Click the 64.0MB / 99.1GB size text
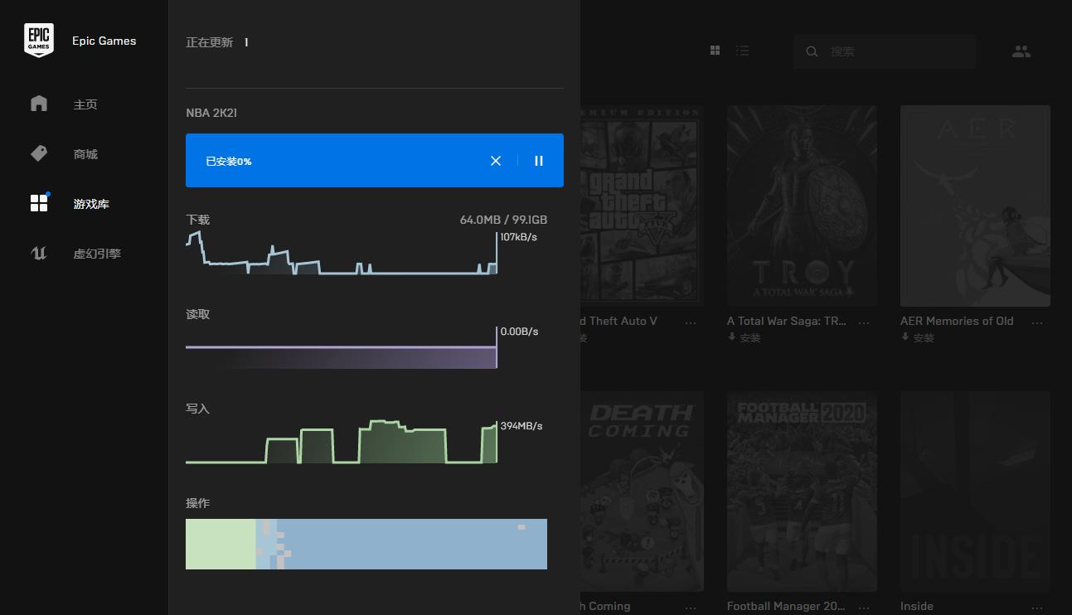This screenshot has width=1072, height=615. point(503,220)
